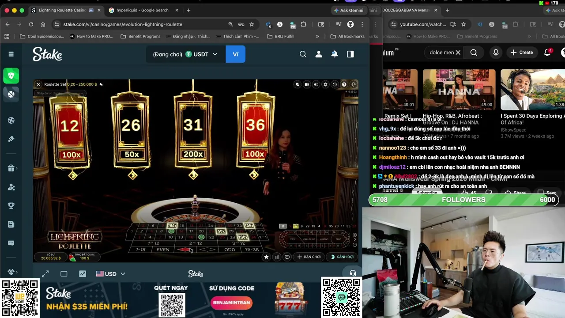
Task: Open DJ HANNA video thumbnail
Action: pos(459,90)
